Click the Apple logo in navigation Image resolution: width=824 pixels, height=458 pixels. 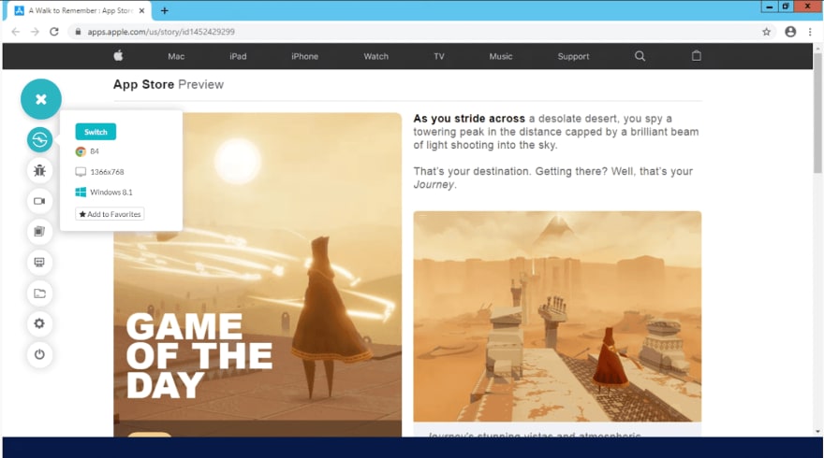point(118,55)
